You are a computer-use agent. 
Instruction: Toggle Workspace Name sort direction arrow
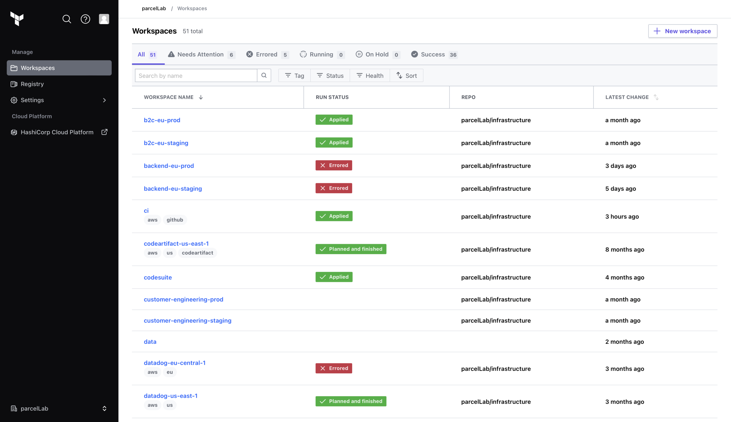pos(201,97)
